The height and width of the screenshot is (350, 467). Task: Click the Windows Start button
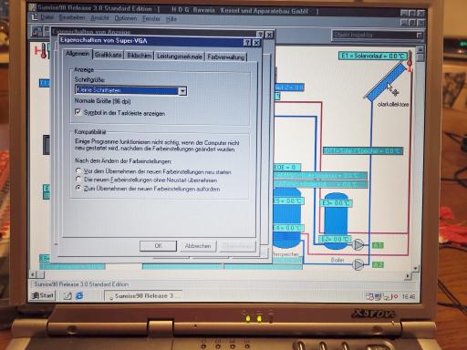(43, 295)
